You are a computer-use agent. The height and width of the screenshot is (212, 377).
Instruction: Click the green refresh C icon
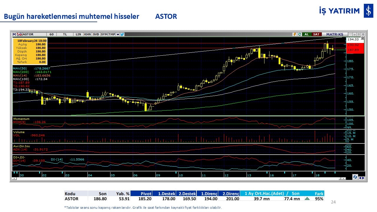pyautogui.click(x=299, y=34)
